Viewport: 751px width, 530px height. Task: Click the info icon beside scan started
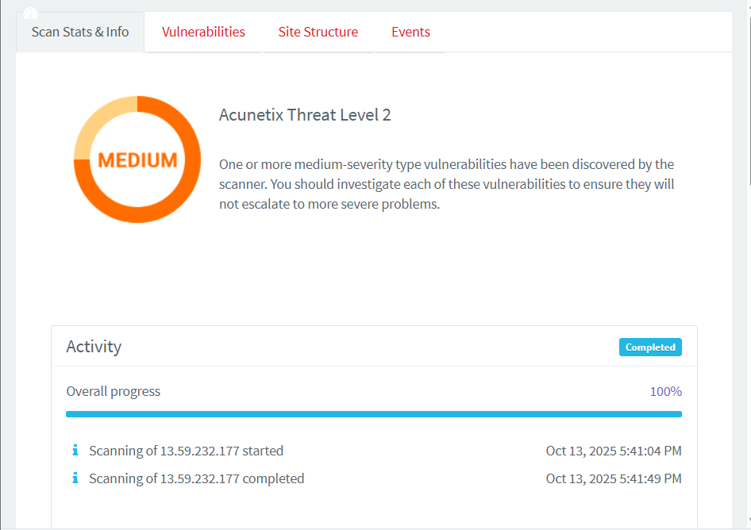point(75,451)
